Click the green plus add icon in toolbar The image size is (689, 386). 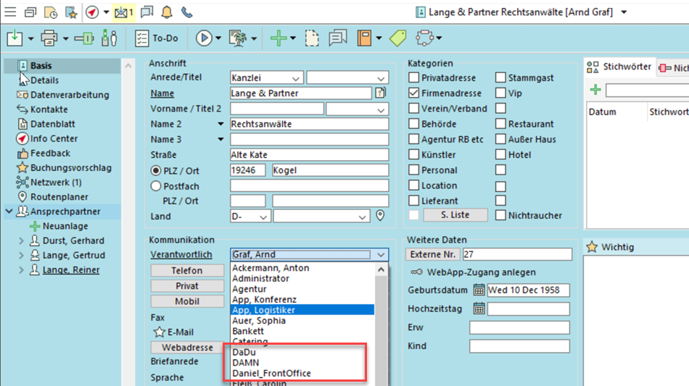(278, 38)
